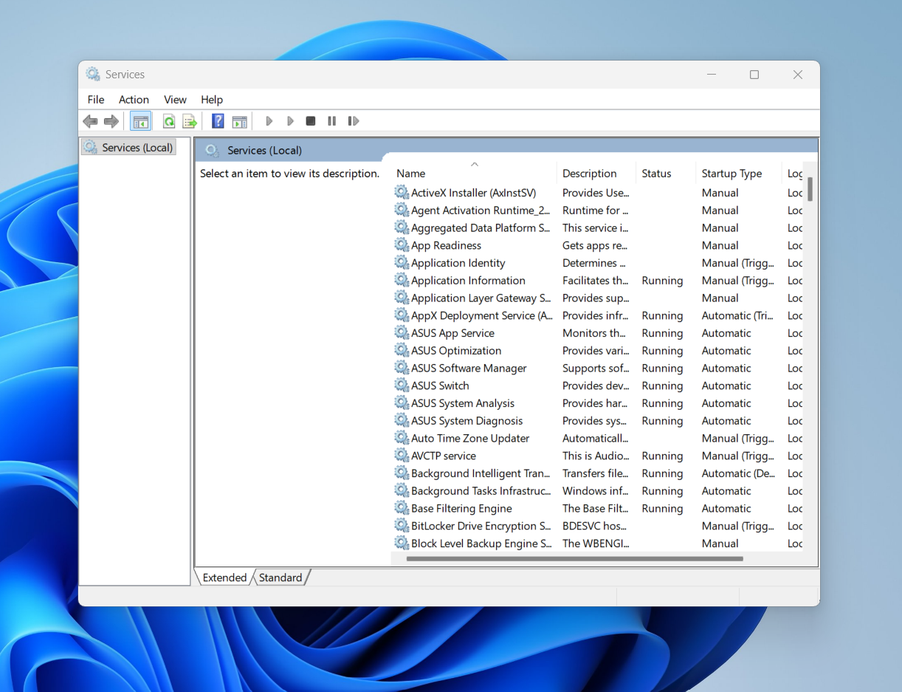Click the gear icon beside ASUS Switch
902x692 pixels.
402,386
